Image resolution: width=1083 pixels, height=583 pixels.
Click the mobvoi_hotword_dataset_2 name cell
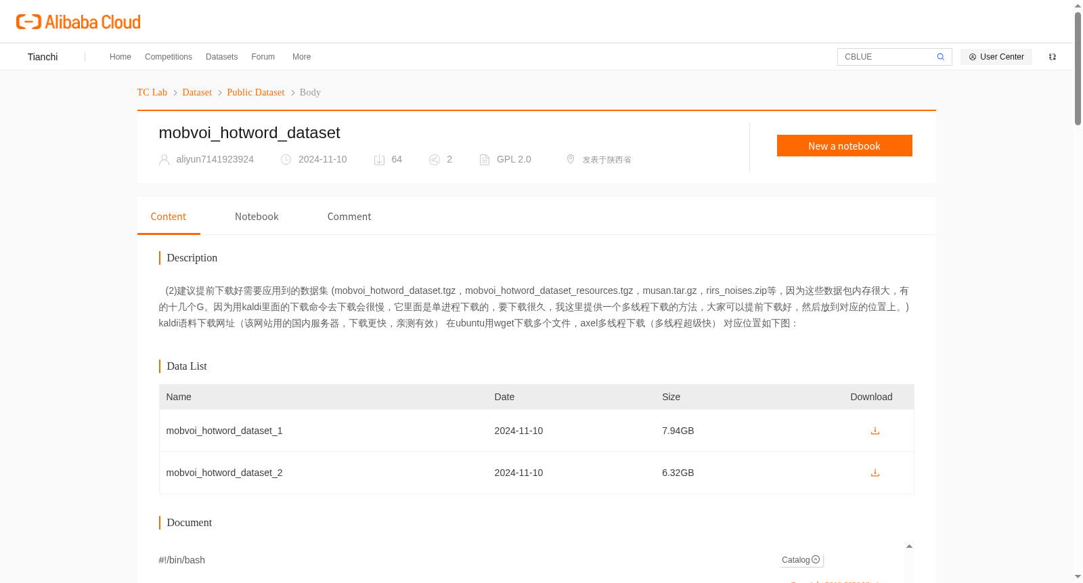pyautogui.click(x=225, y=473)
